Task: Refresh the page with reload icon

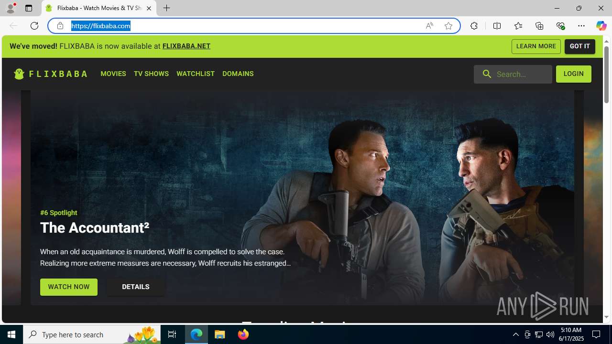Action: (x=34, y=26)
